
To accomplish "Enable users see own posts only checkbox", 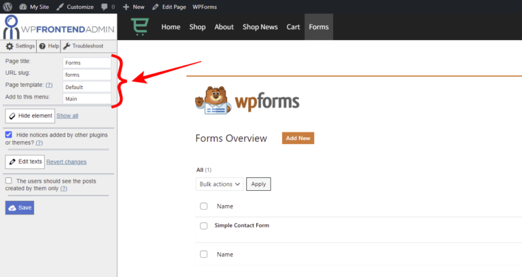I will (x=8, y=181).
